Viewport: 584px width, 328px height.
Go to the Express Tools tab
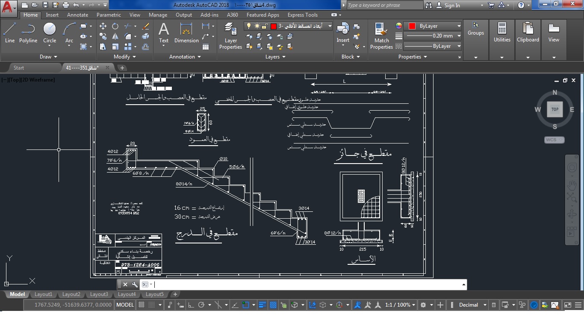coord(303,15)
